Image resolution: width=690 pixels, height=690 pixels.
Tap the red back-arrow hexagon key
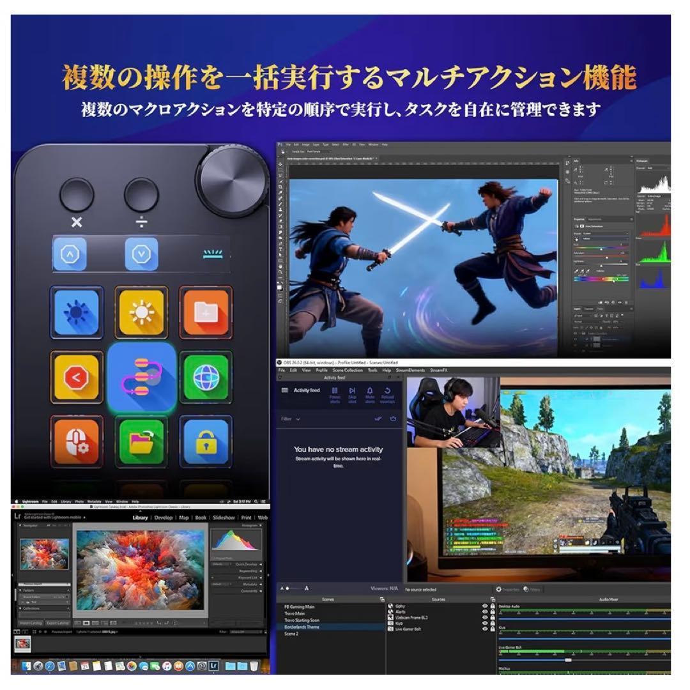77,377
